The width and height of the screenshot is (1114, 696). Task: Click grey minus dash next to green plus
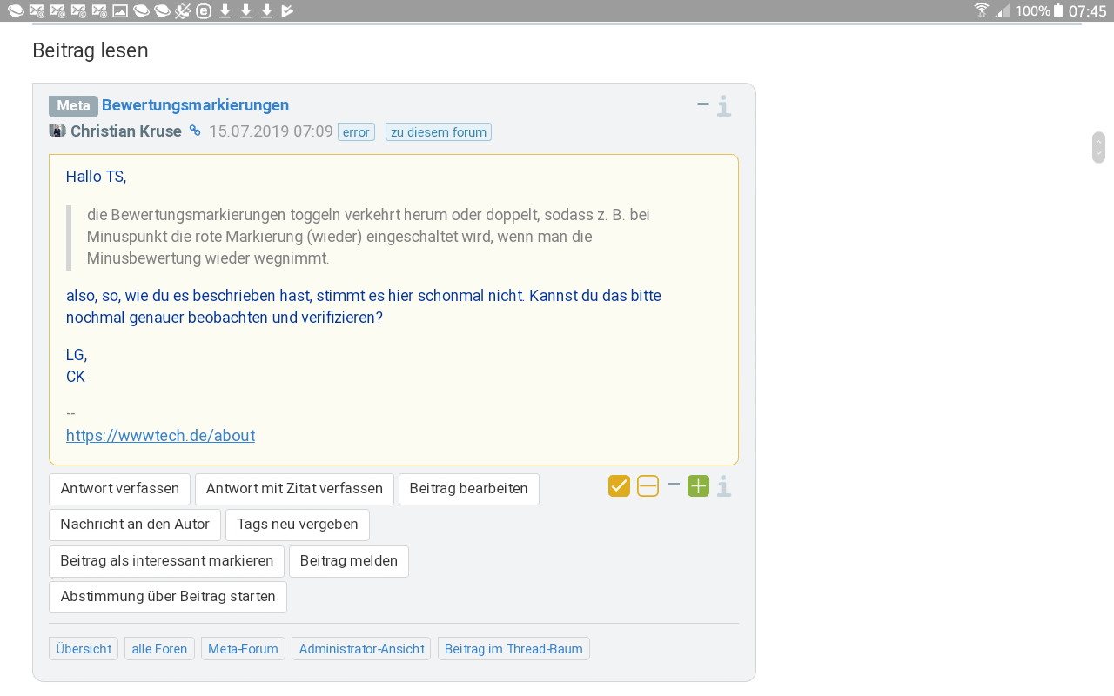(674, 485)
